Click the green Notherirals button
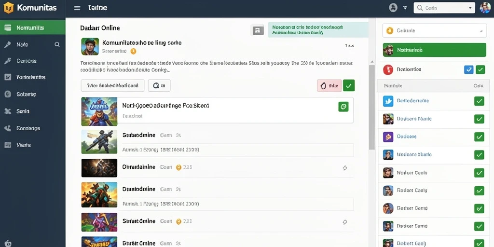The width and height of the screenshot is (494, 247). coord(435,50)
